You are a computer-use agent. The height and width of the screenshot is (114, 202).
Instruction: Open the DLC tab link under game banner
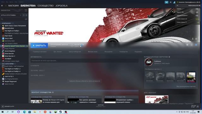tap(57, 52)
